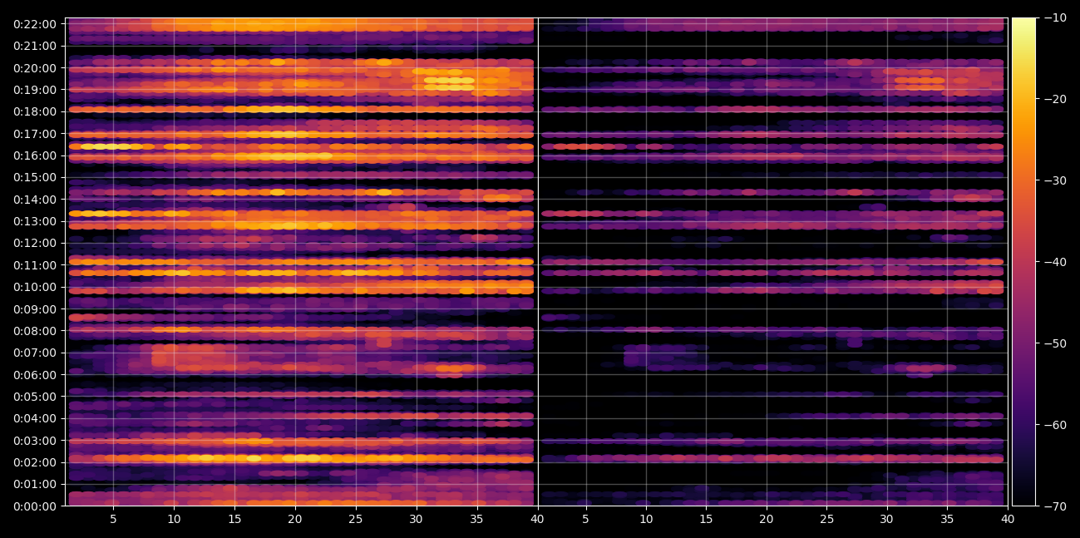Pick the 0:05:00 y-axis tick label
The image size is (1080, 538).
[x=35, y=397]
